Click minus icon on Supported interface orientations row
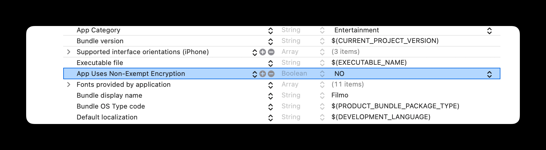 pos(271,52)
